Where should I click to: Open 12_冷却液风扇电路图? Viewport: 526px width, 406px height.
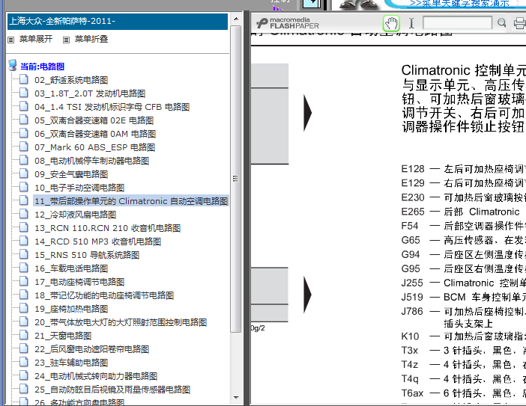76,215
